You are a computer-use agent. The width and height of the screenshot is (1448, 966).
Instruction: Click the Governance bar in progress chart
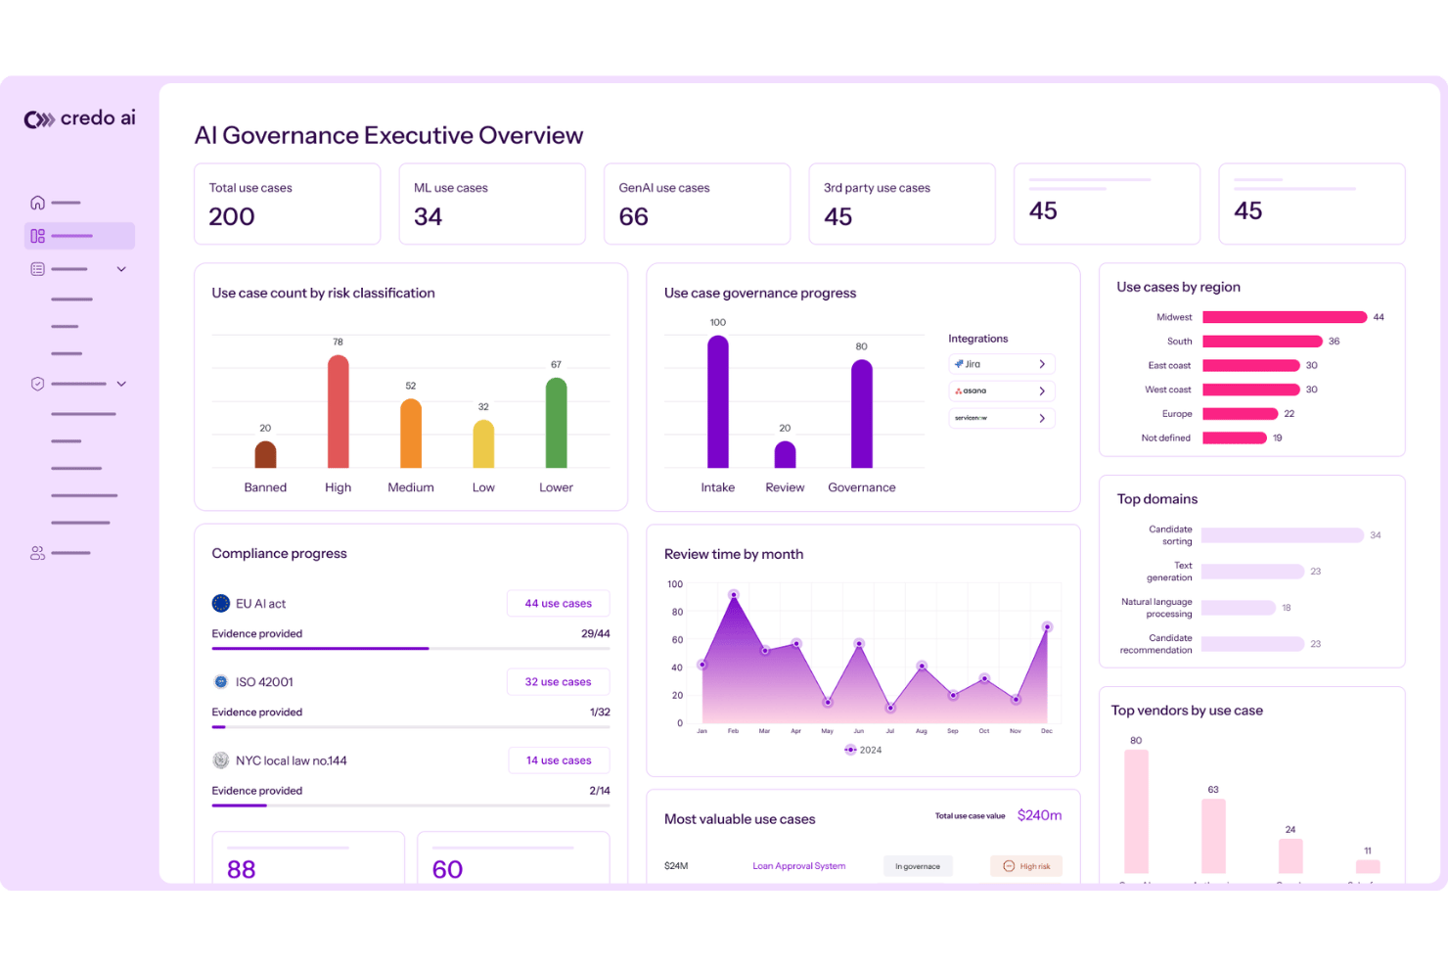tap(862, 414)
